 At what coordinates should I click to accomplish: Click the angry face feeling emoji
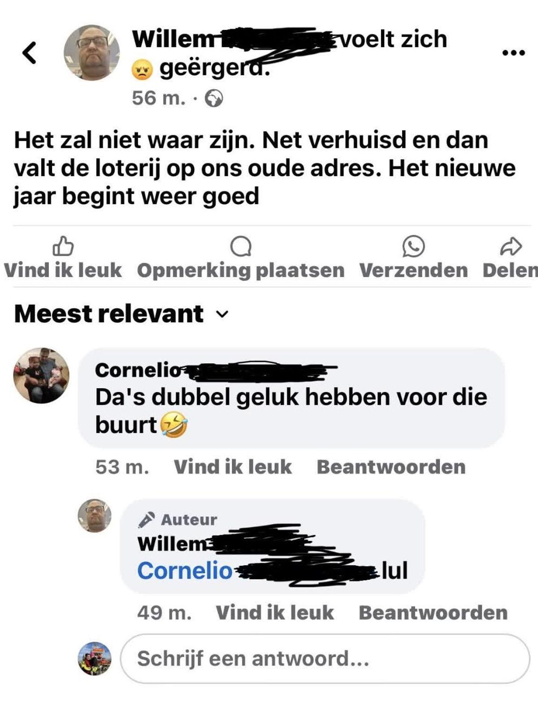(142, 70)
